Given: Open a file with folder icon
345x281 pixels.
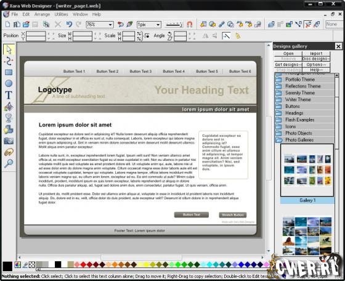Looking at the screenshot, I should tap(26, 24).
